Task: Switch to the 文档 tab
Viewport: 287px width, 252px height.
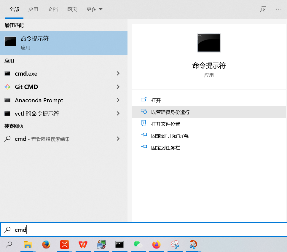Action: pyautogui.click(x=53, y=9)
